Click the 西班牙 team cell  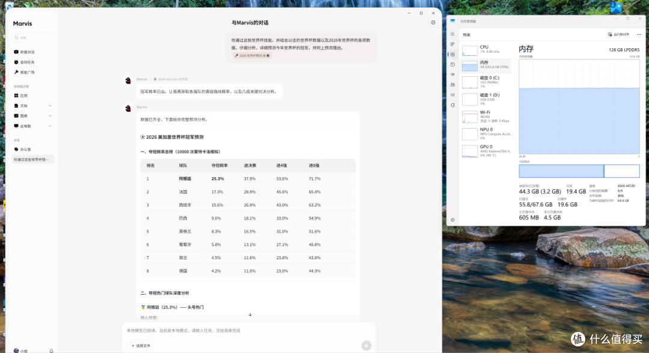click(185, 205)
